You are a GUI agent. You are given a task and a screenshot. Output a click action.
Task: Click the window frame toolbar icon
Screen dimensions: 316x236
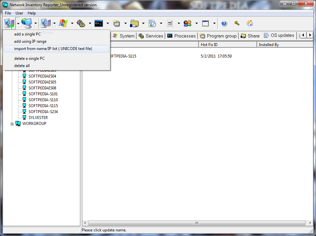(x=205, y=23)
